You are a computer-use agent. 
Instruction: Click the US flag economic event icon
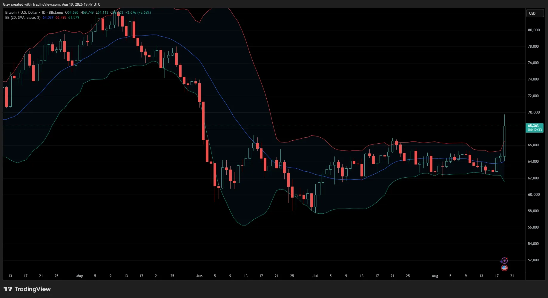504,268
